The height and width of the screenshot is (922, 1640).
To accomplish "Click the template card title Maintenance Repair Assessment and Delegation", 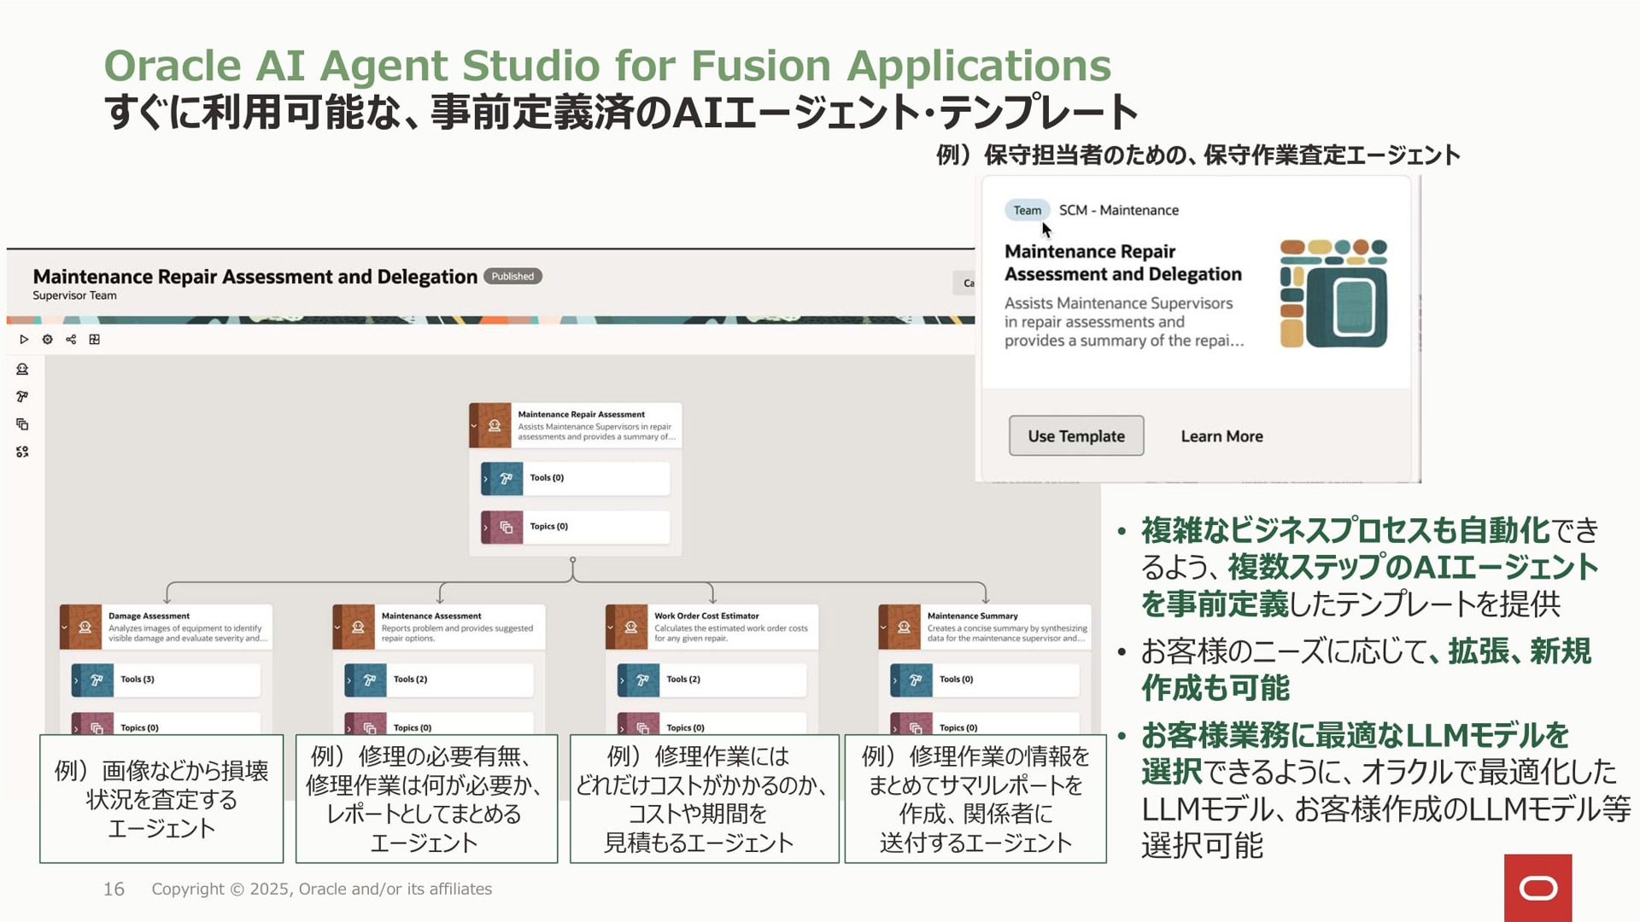I will (1123, 263).
